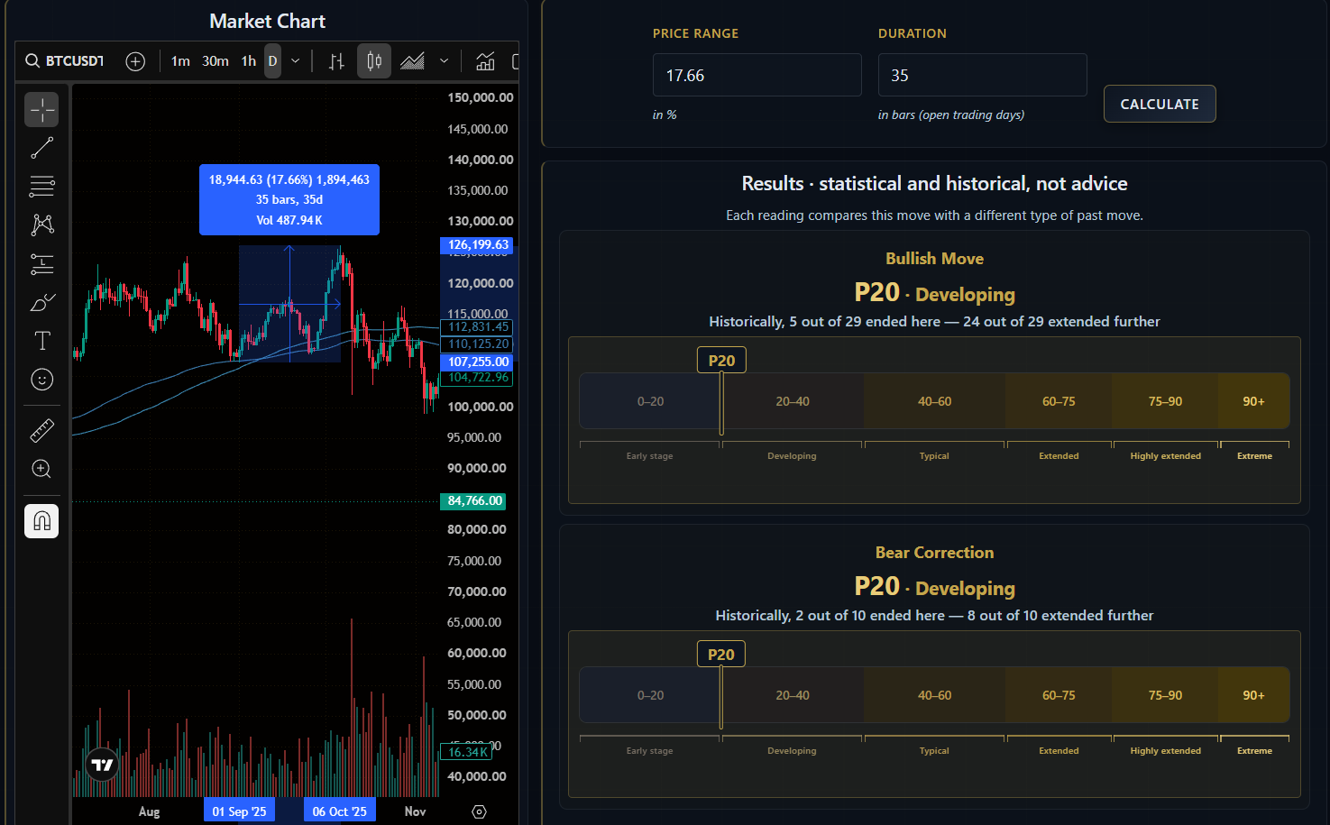Click the 01 Sep '25 date label
The image size is (1330, 825).
point(240,811)
